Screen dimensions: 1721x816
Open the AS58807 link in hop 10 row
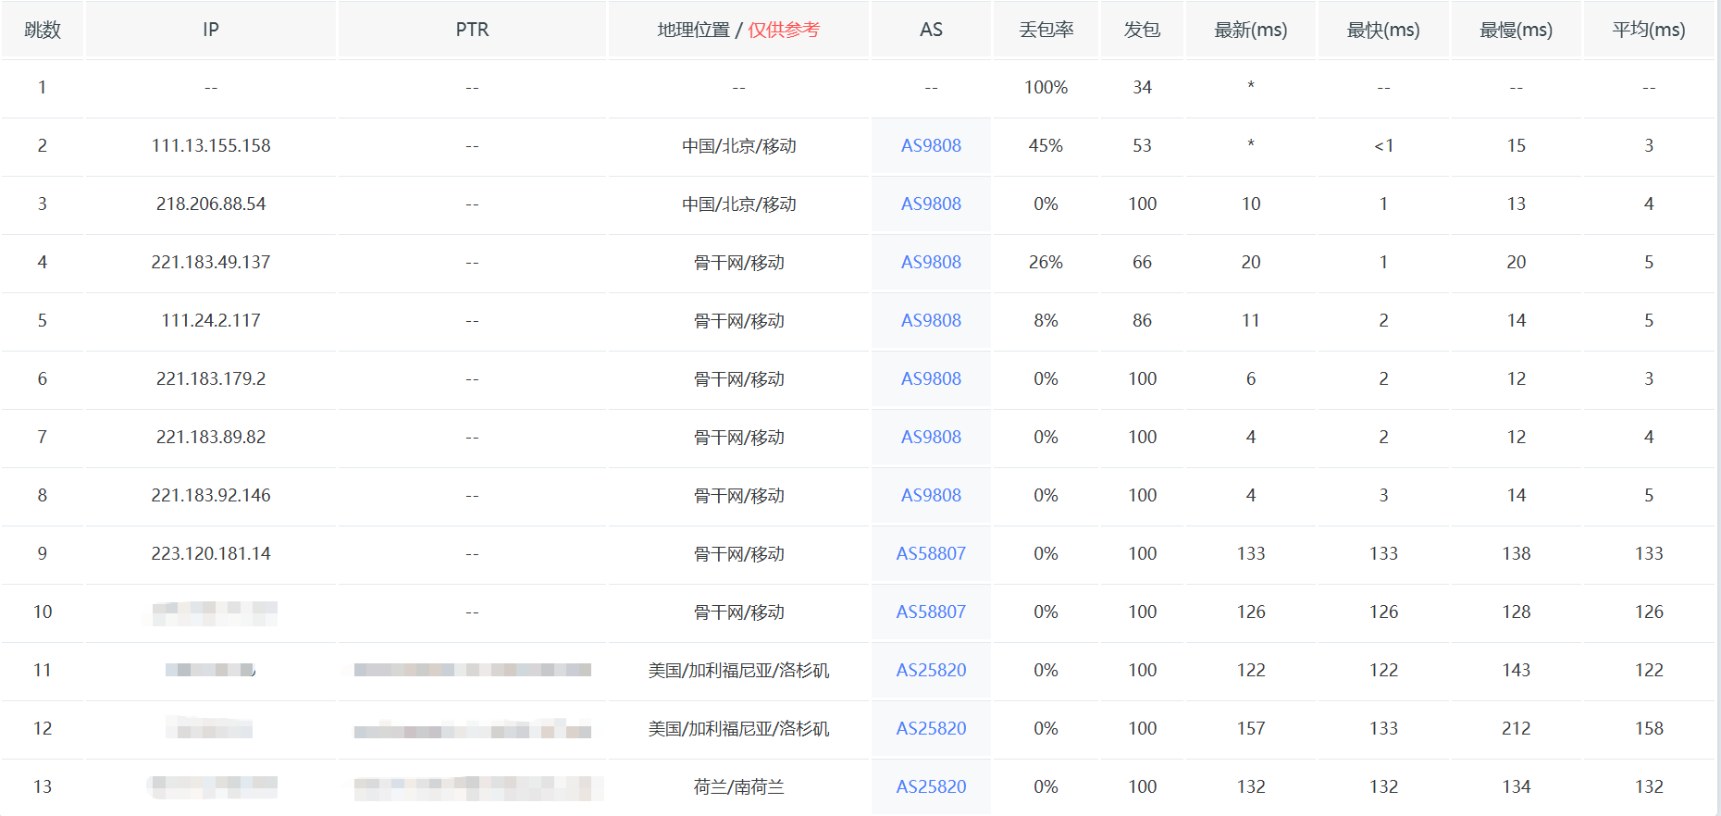coord(931,612)
